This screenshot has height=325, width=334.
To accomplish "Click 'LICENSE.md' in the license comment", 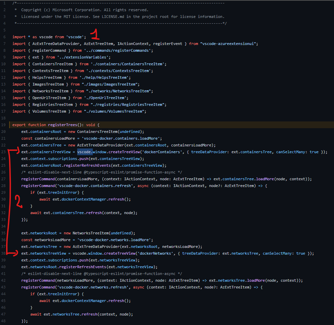I will pyautogui.click(x=113, y=17).
